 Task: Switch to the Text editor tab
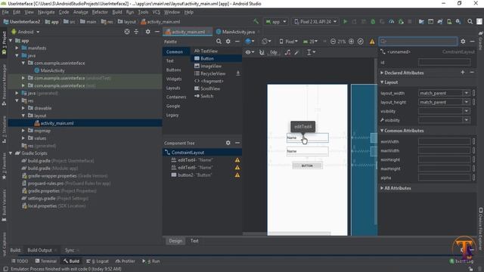[x=194, y=241]
